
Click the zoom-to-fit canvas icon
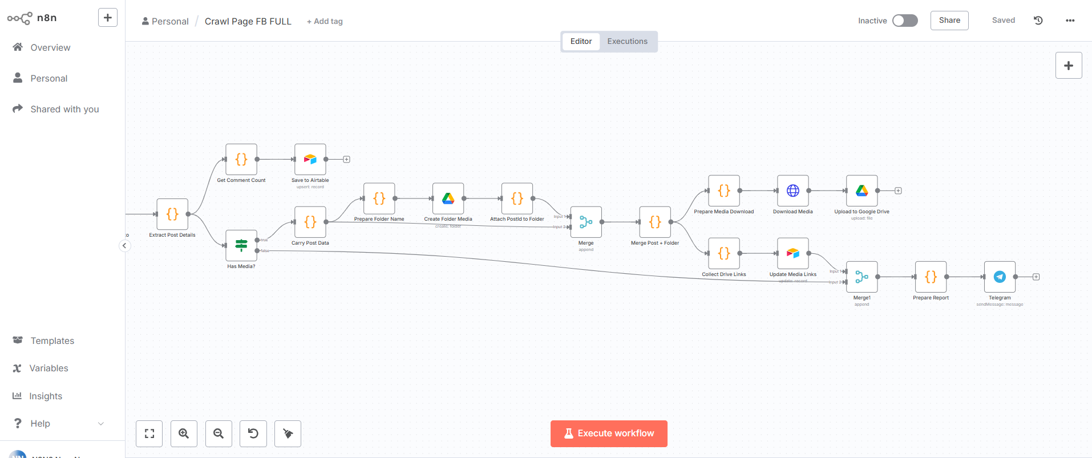click(149, 433)
